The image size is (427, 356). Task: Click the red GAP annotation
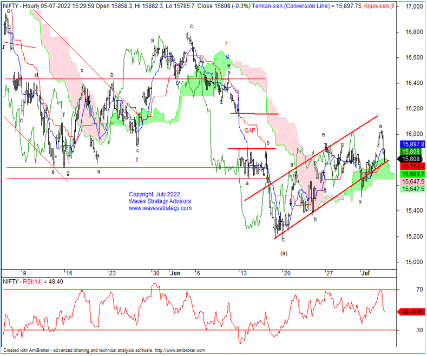click(249, 130)
